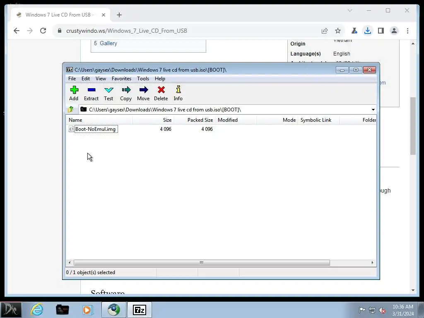
Task: Sort by Mode column header
Action: pos(277,120)
